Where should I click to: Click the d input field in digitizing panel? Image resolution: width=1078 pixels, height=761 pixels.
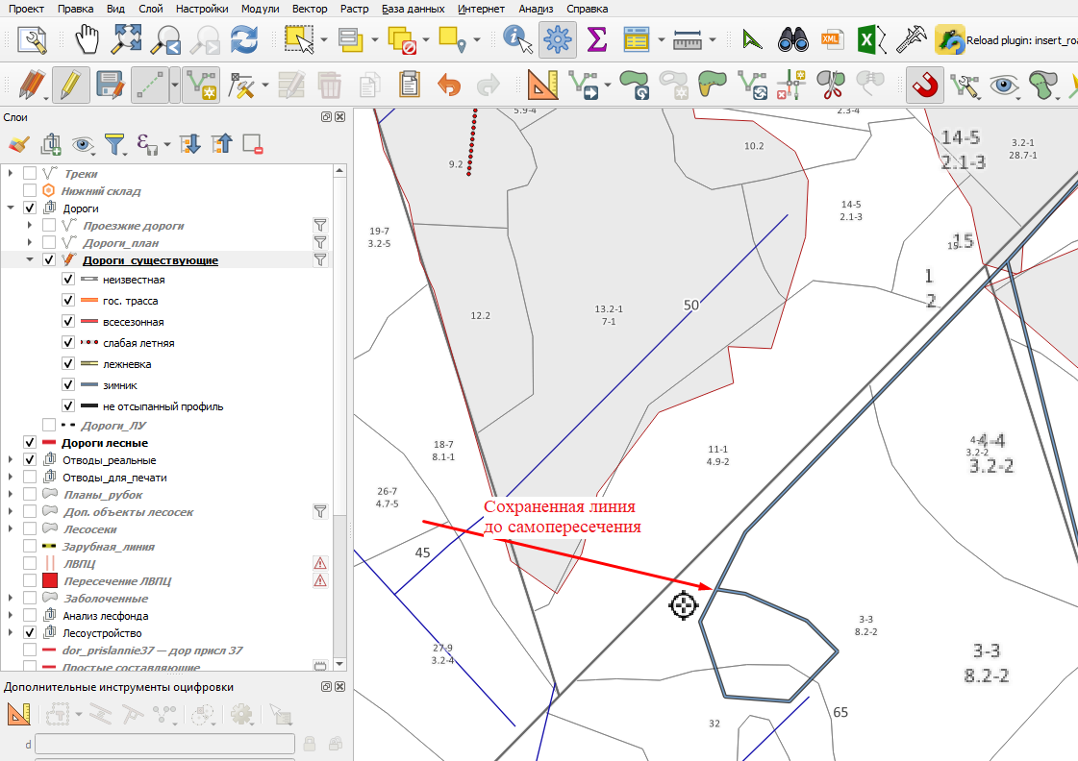click(x=165, y=744)
